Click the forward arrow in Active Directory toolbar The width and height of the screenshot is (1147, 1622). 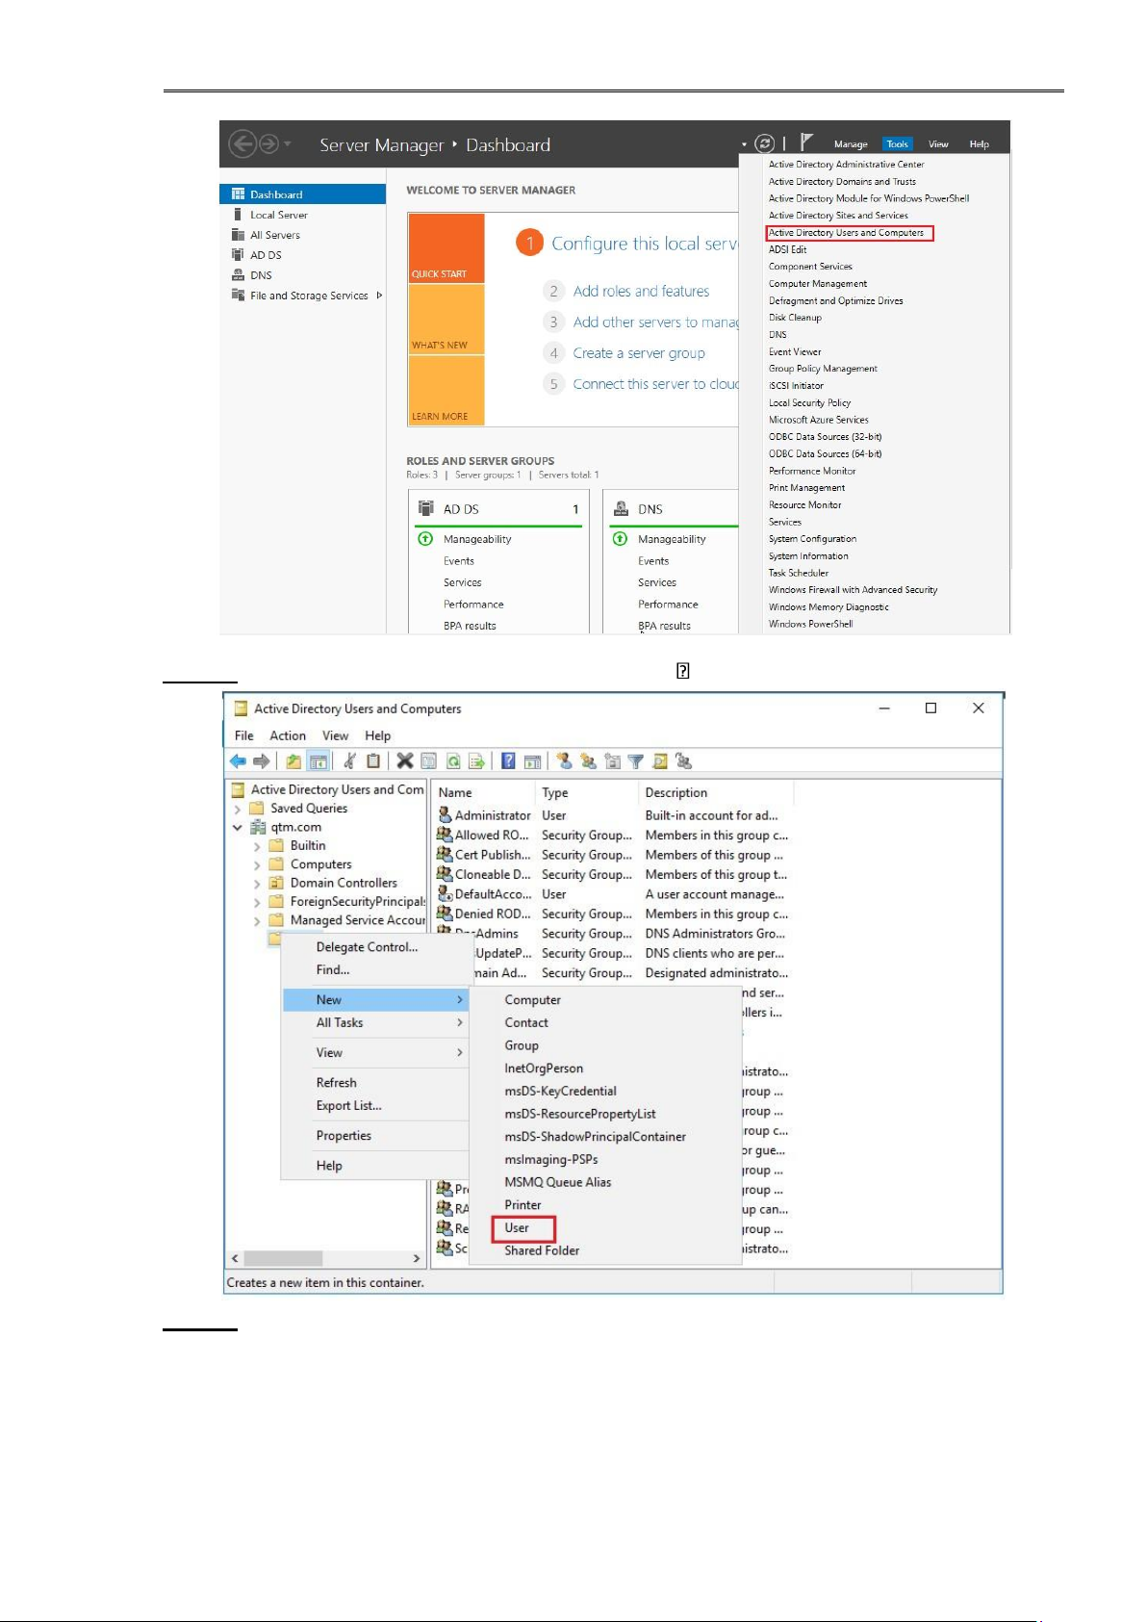click(261, 761)
